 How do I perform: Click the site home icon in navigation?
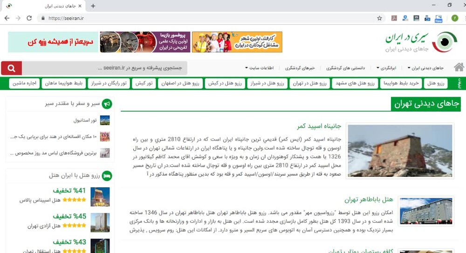[x=459, y=68]
